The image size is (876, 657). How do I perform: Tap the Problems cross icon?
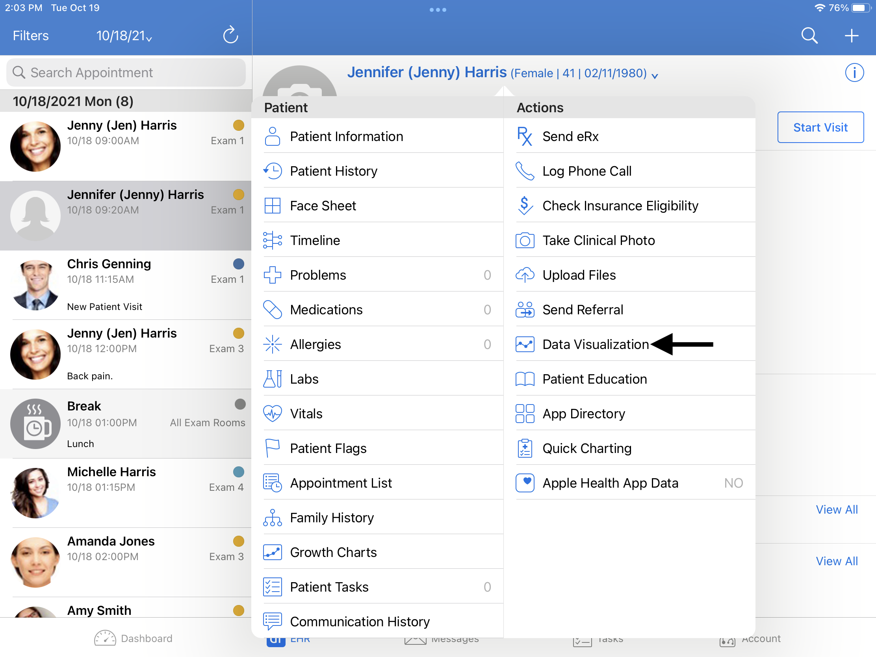coord(272,275)
